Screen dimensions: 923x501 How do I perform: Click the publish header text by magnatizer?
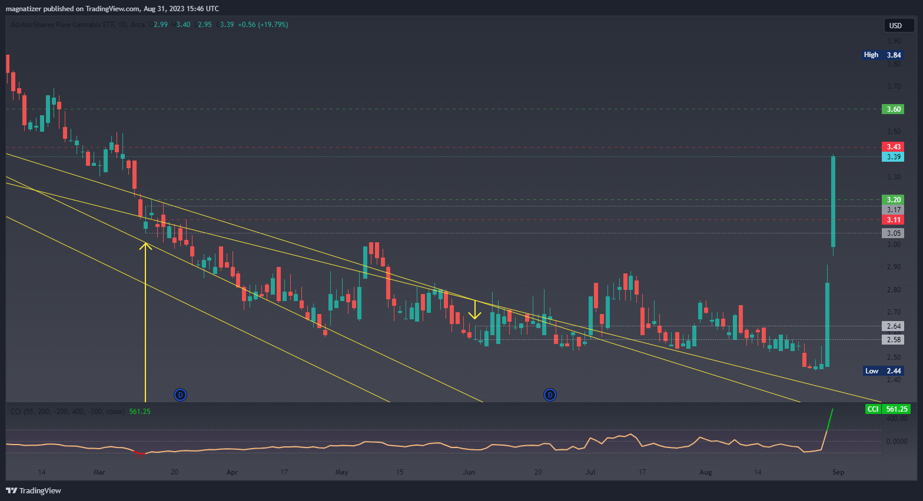point(112,9)
